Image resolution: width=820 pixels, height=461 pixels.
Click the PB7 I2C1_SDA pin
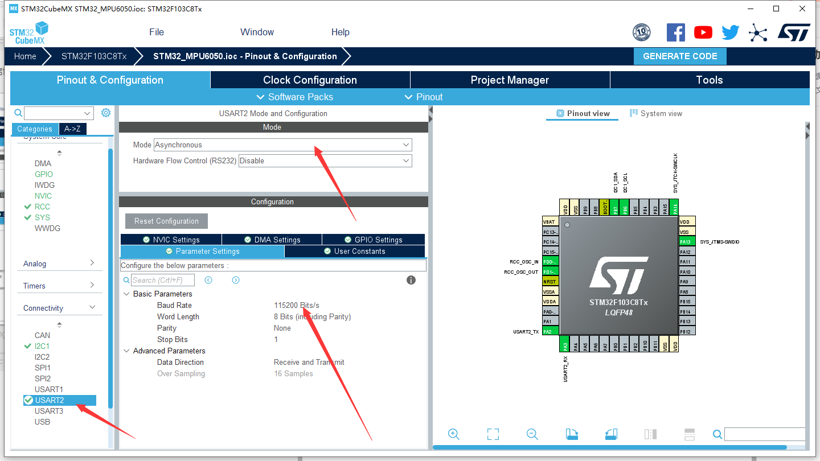tap(615, 207)
